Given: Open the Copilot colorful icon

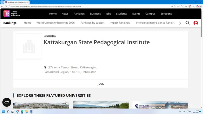Looking at the screenshot, I should tap(198, 6).
